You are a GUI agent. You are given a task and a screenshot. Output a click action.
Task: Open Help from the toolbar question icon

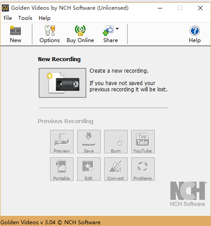pyautogui.click(x=195, y=34)
